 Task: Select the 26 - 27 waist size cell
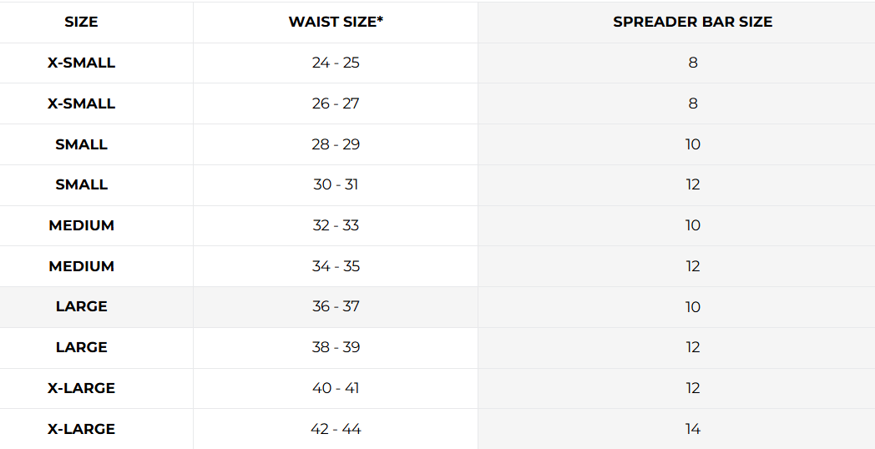[x=336, y=103]
